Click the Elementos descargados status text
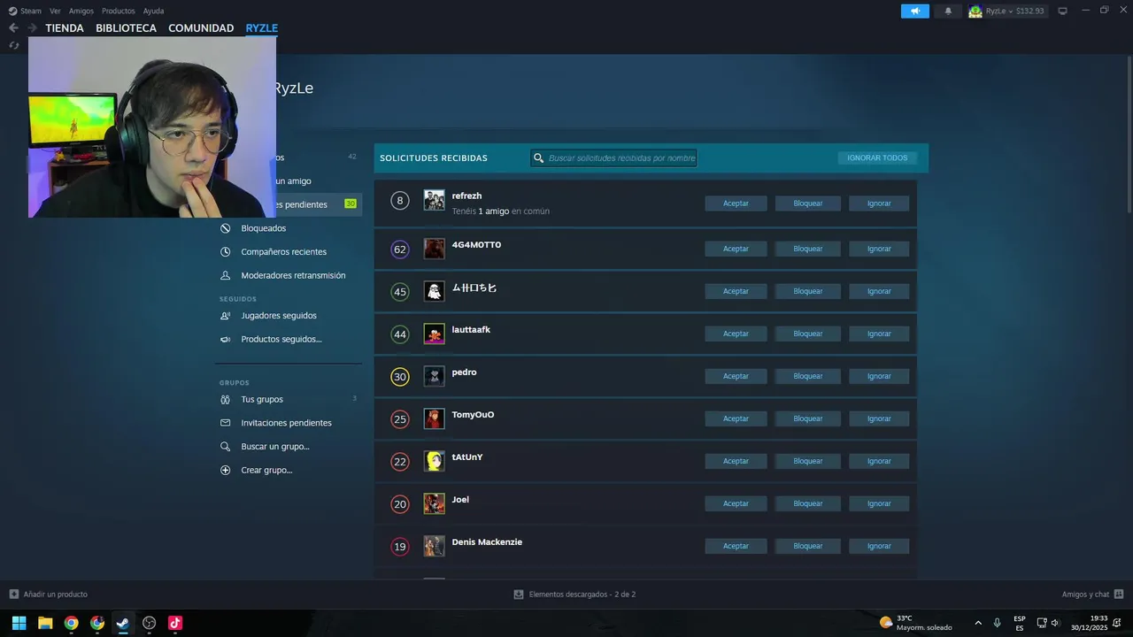Viewport: 1133px width, 637px height. tap(582, 595)
